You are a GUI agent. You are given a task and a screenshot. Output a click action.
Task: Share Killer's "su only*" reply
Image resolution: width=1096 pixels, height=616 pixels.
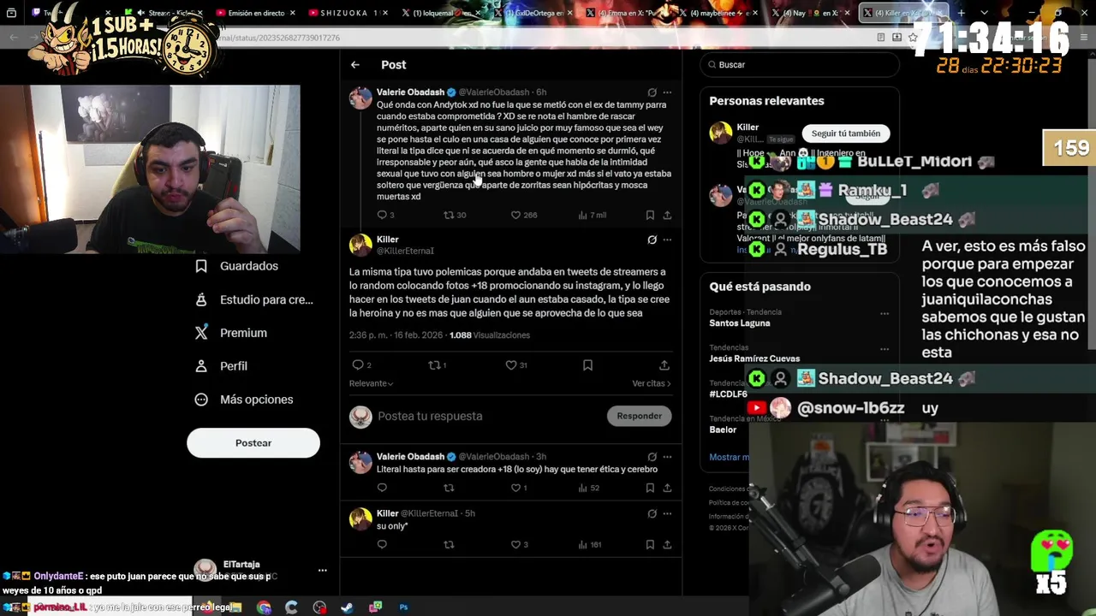click(x=667, y=544)
